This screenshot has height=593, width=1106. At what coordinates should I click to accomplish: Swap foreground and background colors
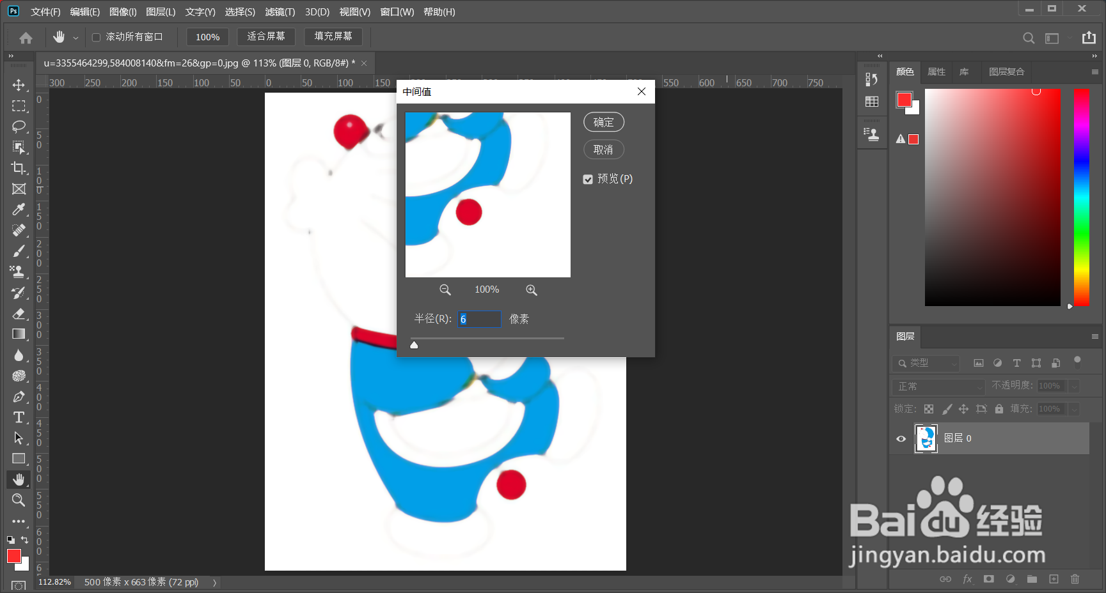pos(25,540)
